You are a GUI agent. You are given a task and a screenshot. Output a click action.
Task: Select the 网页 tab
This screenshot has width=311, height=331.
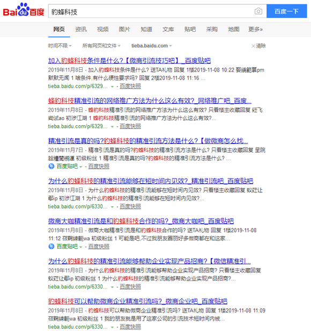pyautogui.click(x=59, y=30)
